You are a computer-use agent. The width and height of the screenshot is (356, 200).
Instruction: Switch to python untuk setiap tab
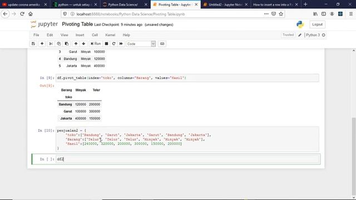tap(75, 4)
